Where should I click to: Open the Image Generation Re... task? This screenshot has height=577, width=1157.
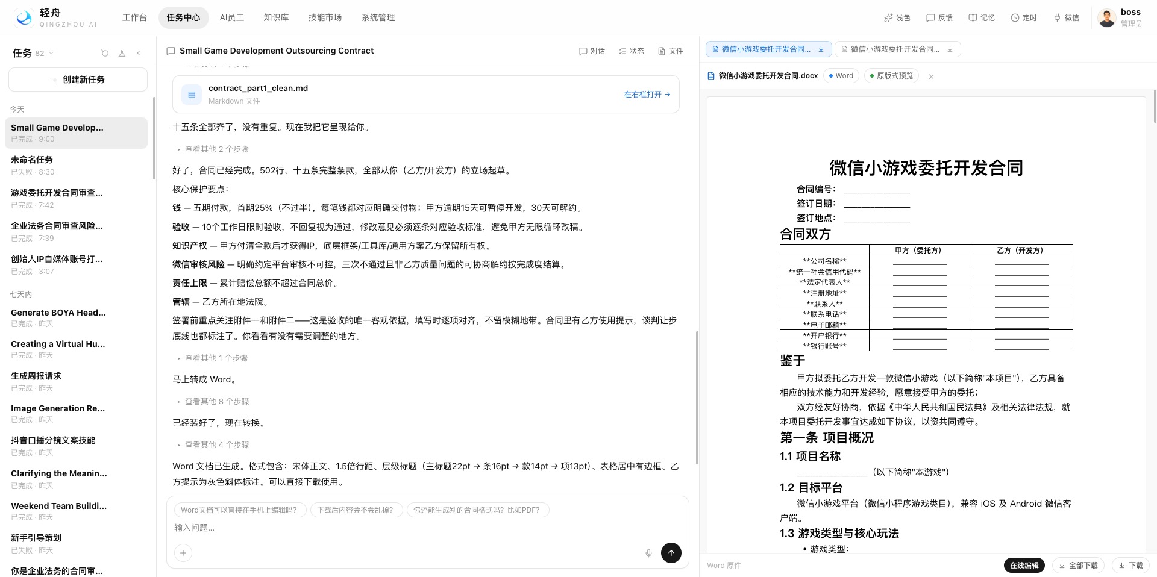pos(76,414)
